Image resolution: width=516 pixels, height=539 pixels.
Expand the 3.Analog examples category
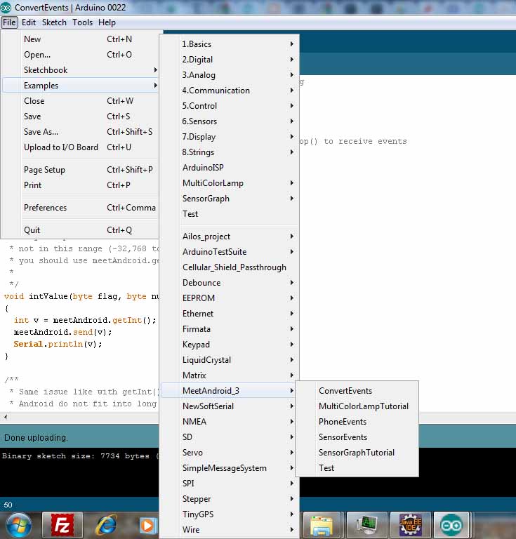[x=230, y=75]
